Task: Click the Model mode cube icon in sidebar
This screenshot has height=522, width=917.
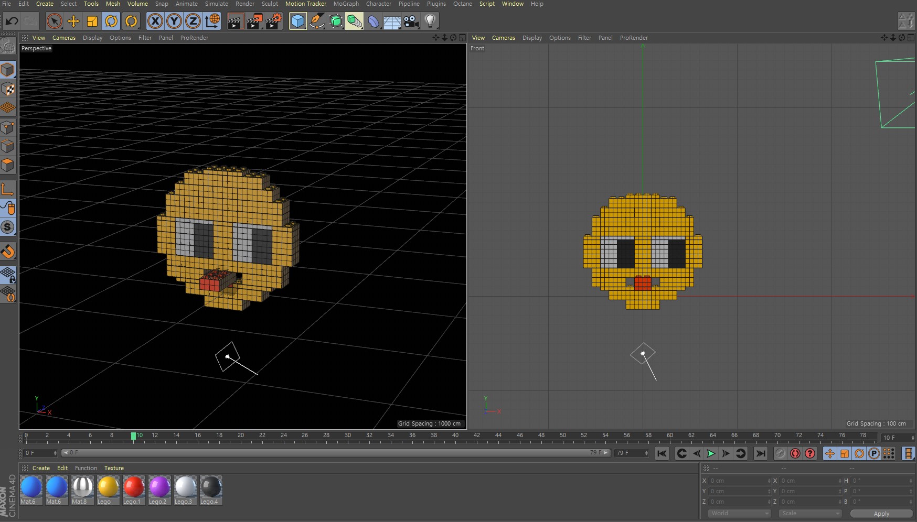Action: tap(8, 70)
